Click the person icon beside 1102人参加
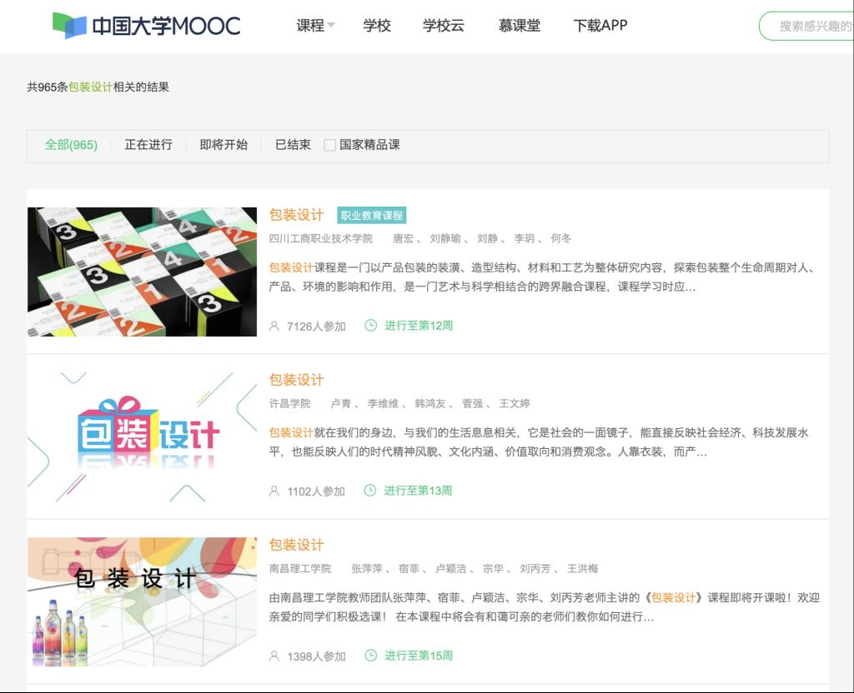The width and height of the screenshot is (854, 693). point(274,491)
